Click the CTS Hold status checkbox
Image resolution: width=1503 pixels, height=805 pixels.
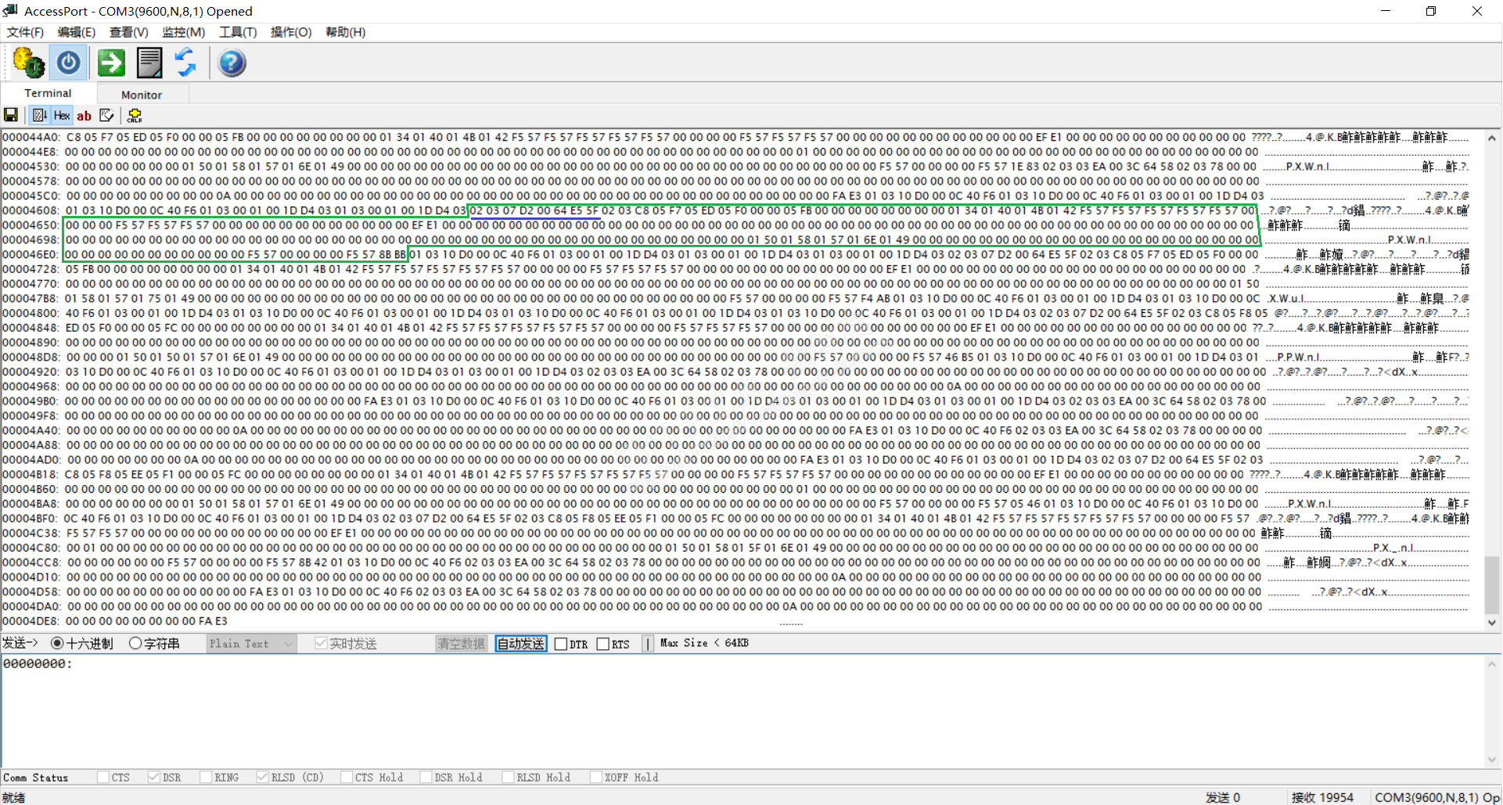[x=347, y=777]
